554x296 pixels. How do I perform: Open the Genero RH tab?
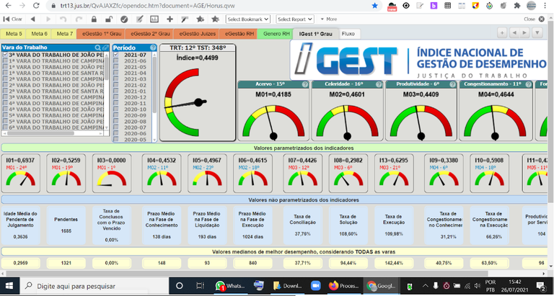tap(276, 34)
